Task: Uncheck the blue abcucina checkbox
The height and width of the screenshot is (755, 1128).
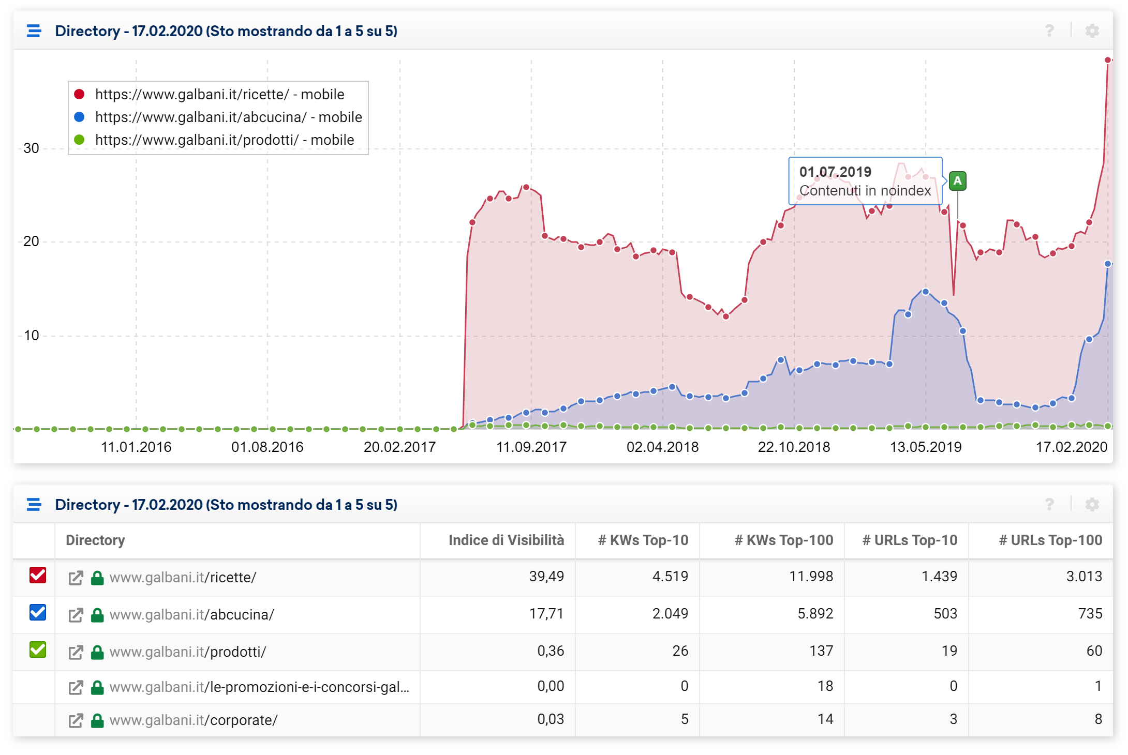Action: (x=38, y=612)
